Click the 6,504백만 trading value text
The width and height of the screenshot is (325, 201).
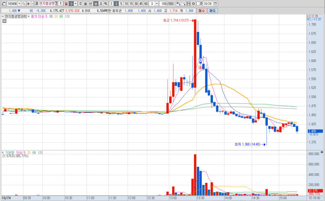[104, 11]
